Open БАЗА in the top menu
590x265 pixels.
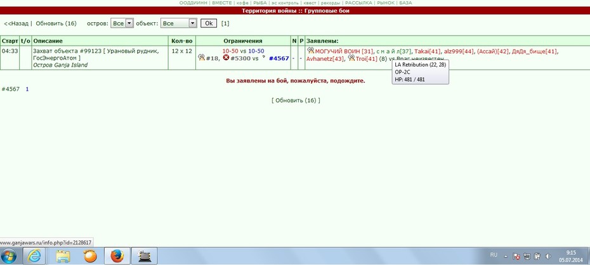(x=405, y=3)
